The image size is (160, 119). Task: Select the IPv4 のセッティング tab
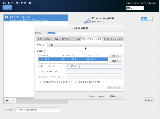click(x=92, y=39)
